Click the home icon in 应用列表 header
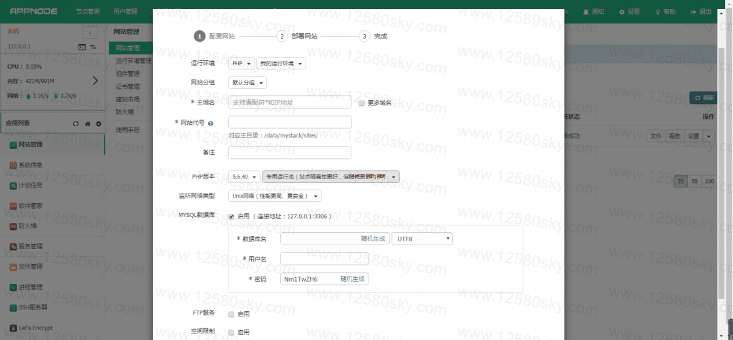Image resolution: width=733 pixels, height=340 pixels. tap(88, 124)
